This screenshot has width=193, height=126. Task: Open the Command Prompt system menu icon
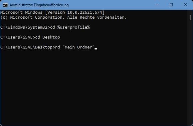(5, 5)
